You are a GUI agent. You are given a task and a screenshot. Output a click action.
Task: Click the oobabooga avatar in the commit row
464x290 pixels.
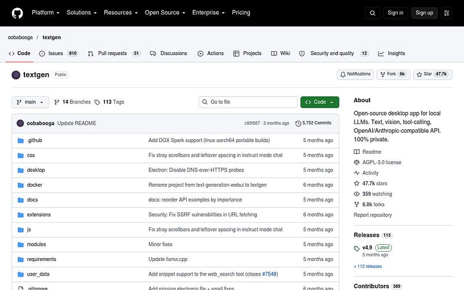coord(20,123)
